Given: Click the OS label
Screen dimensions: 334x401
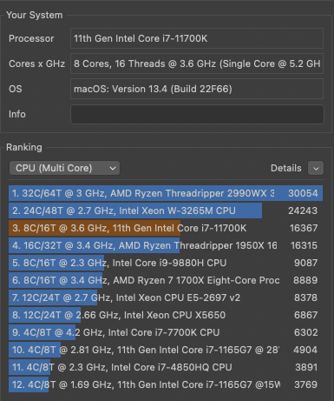Looking at the screenshot, I should pyautogui.click(x=16, y=89).
